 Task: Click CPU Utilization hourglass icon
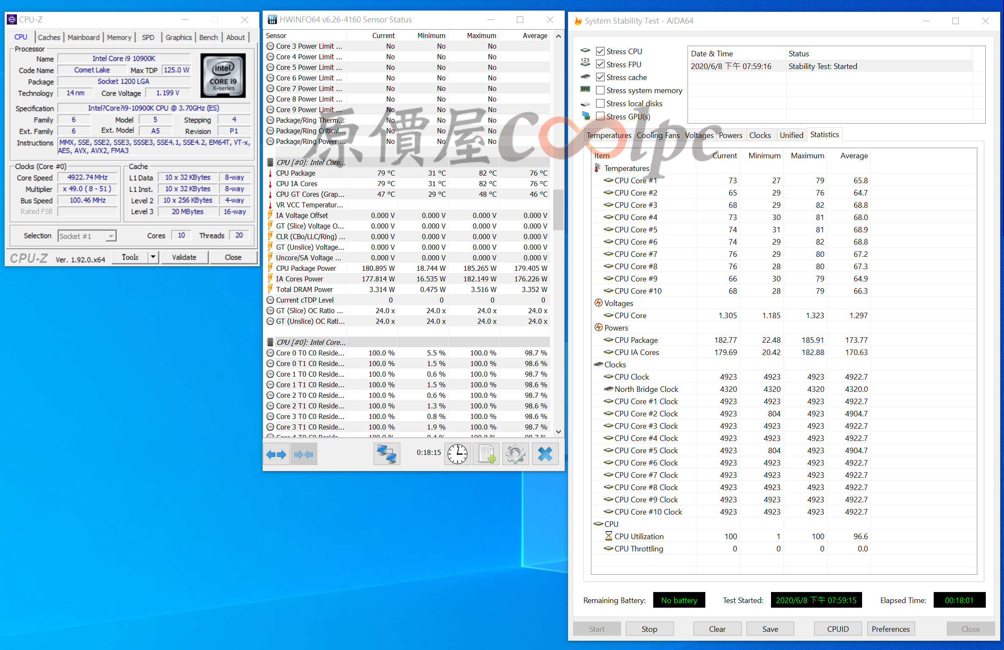[608, 536]
